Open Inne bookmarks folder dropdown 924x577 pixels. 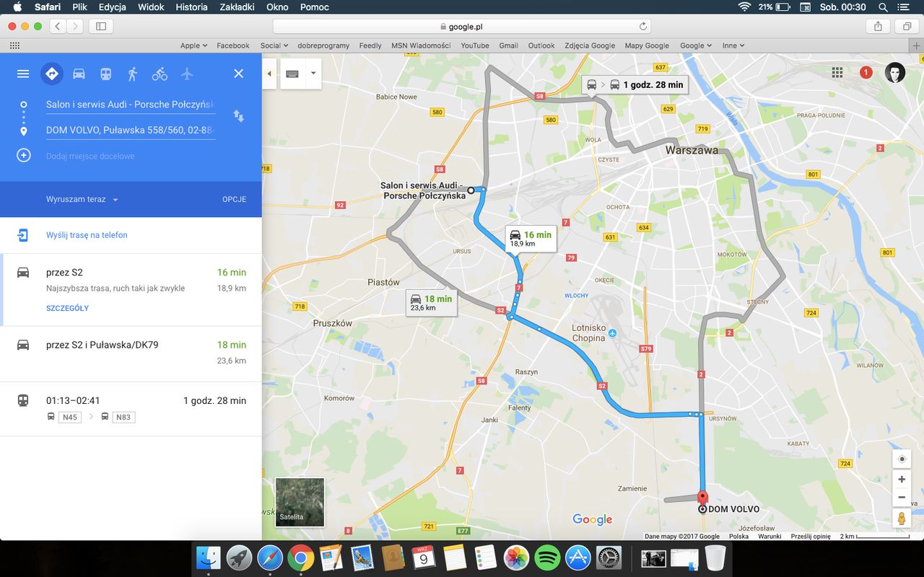click(733, 45)
